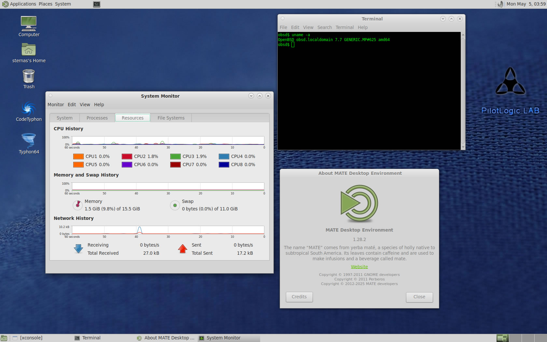Click the CPU4 color swatch

click(224, 156)
